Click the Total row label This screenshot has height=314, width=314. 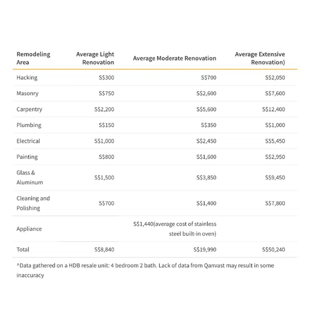[x=23, y=249]
